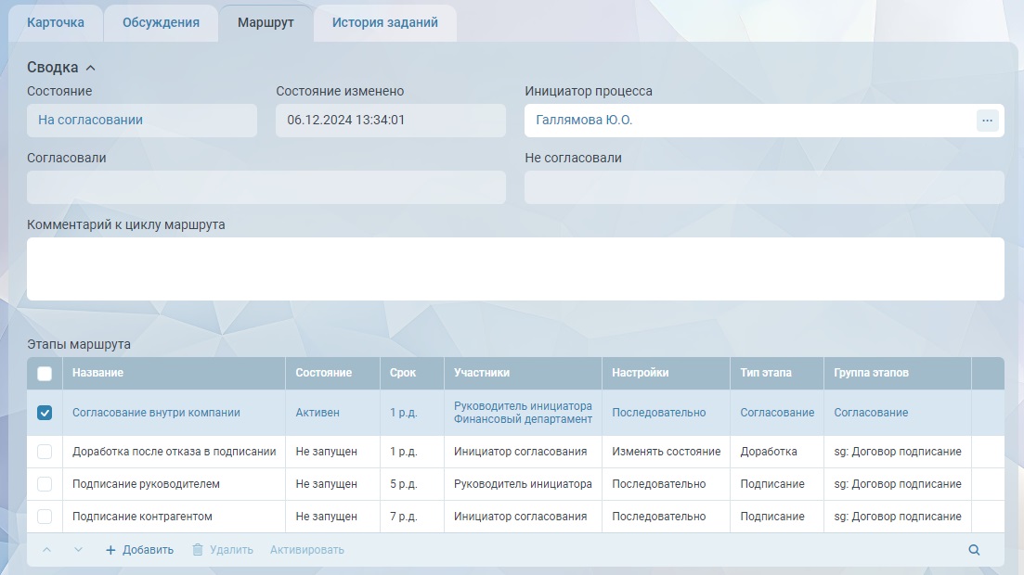
Task: Click the move-down arrow icon in table toolbar
Action: 78,550
